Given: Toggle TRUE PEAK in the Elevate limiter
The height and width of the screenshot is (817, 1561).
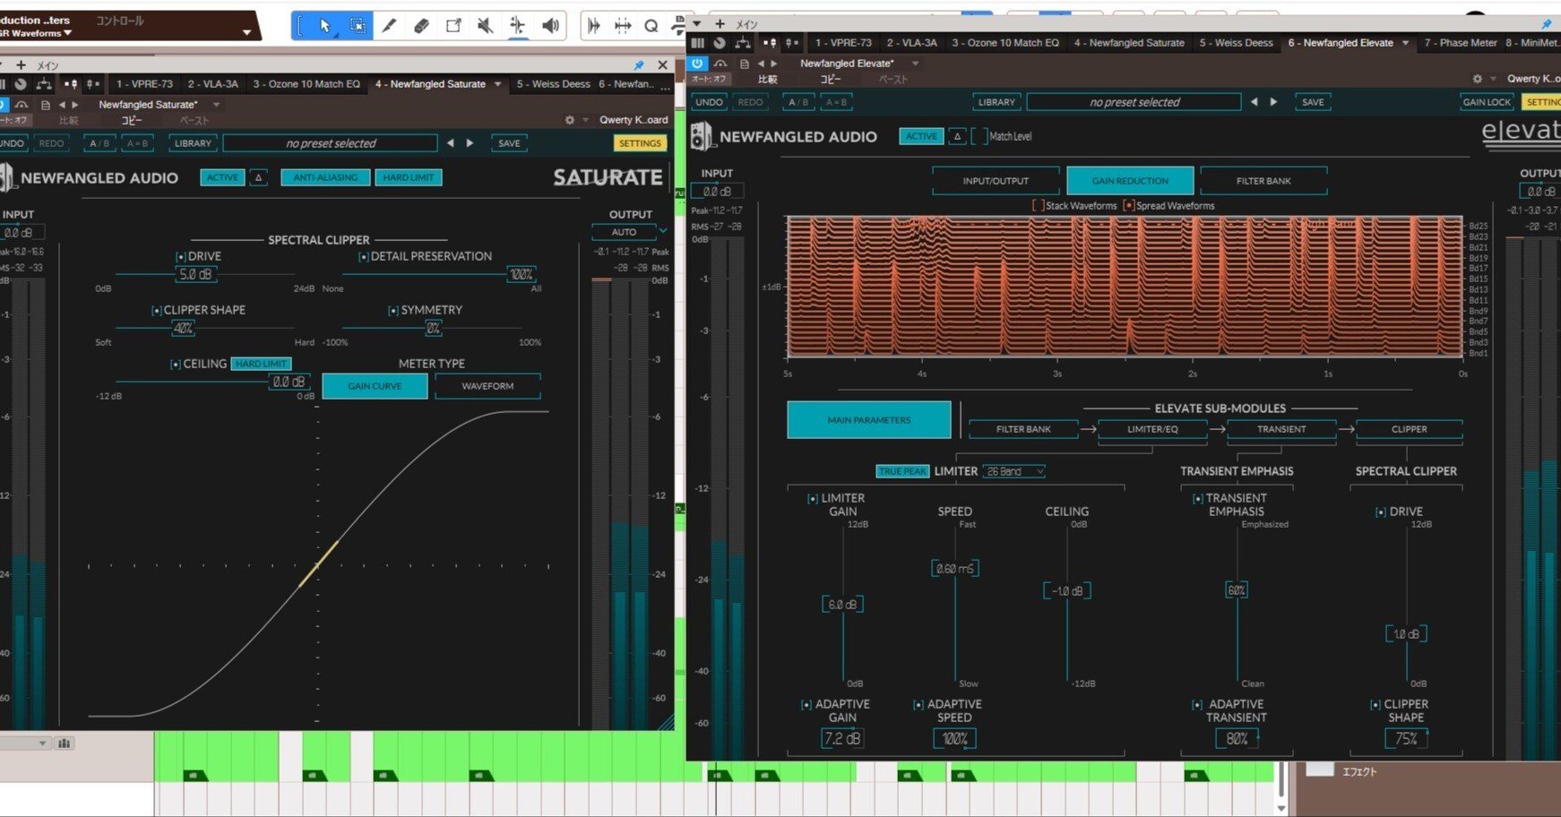Looking at the screenshot, I should point(902,470).
